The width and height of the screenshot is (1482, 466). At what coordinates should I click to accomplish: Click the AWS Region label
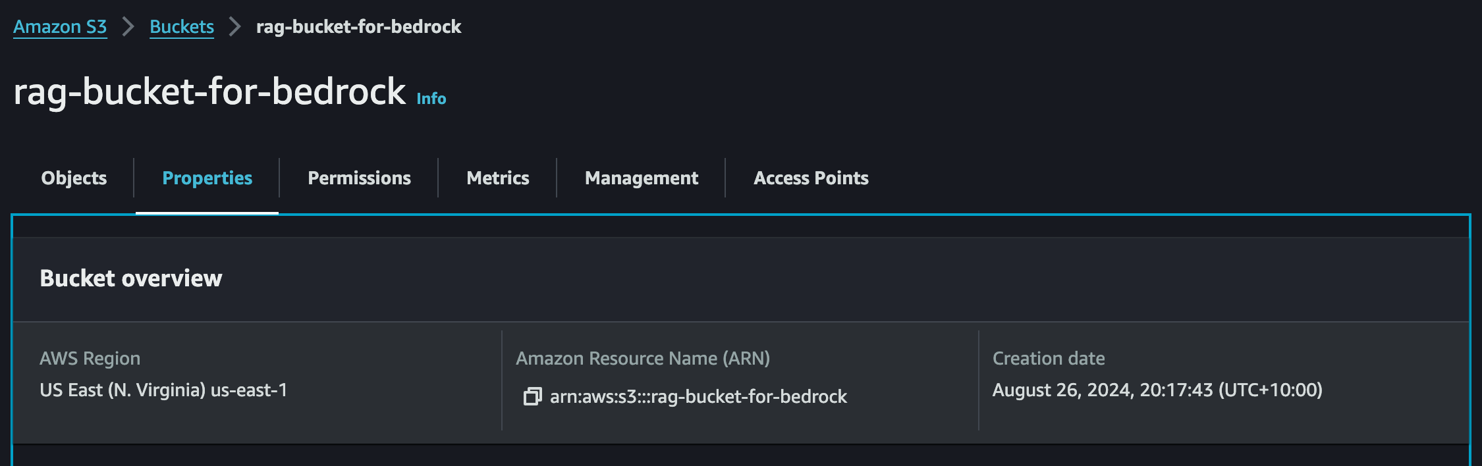pyautogui.click(x=90, y=359)
